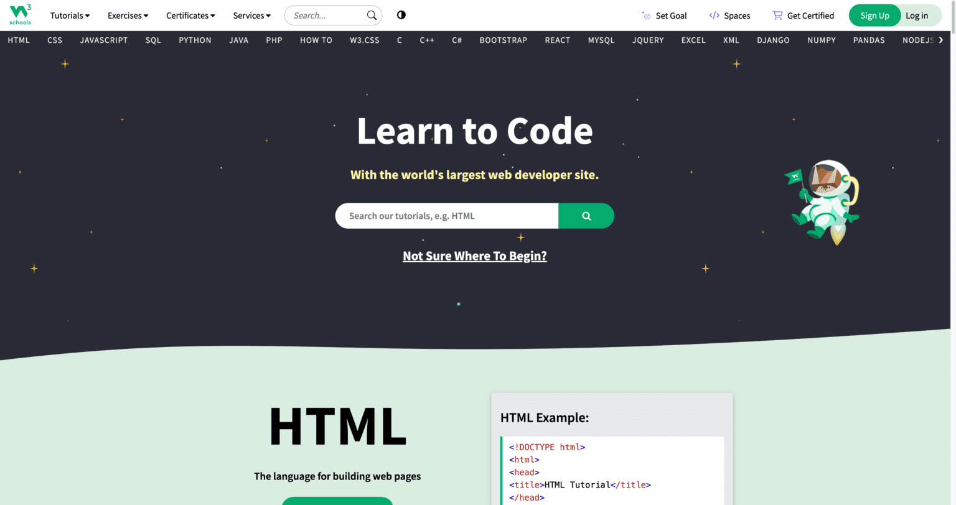
Task: Select the BOOTSTRAP tab
Action: pos(503,40)
